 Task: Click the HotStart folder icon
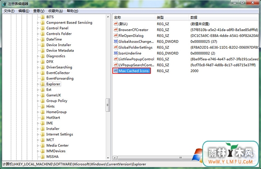pyautogui.click(x=43, y=117)
